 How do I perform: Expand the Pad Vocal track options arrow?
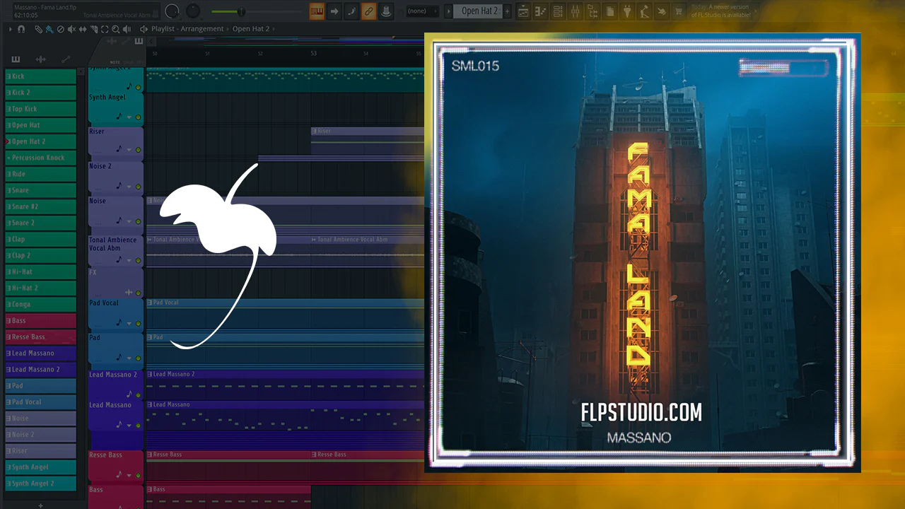click(x=129, y=324)
